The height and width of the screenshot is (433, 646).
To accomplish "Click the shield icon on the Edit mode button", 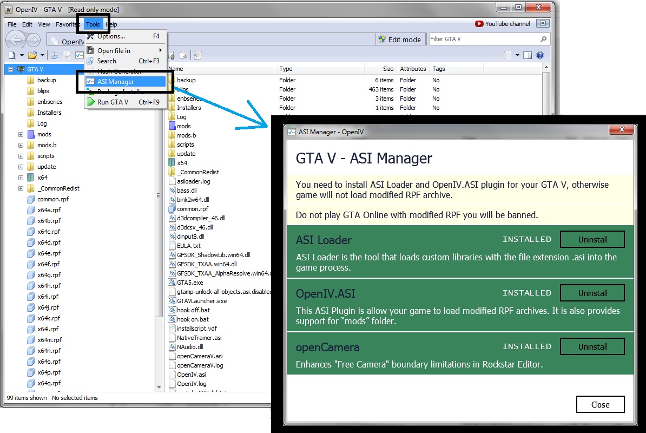I will coord(382,39).
